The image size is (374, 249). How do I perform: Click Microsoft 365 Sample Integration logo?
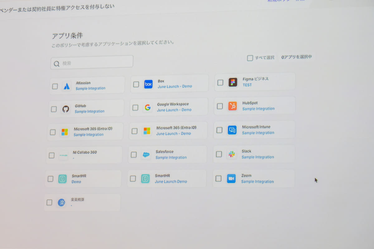[x=65, y=132]
